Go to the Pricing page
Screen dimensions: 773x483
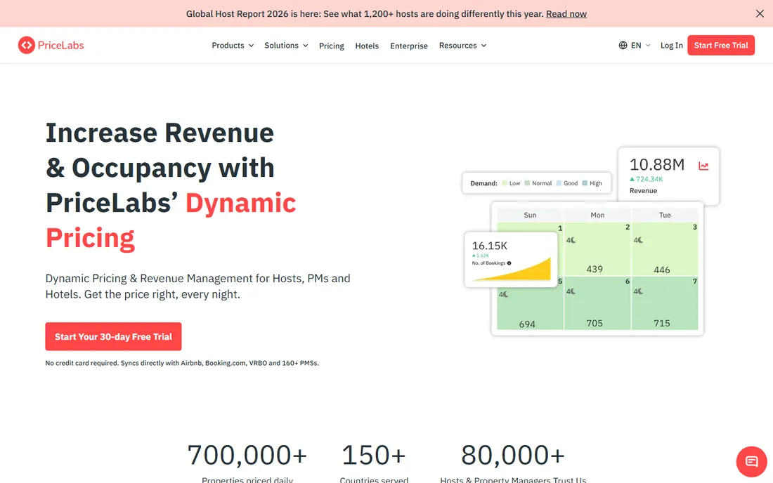[x=331, y=46]
